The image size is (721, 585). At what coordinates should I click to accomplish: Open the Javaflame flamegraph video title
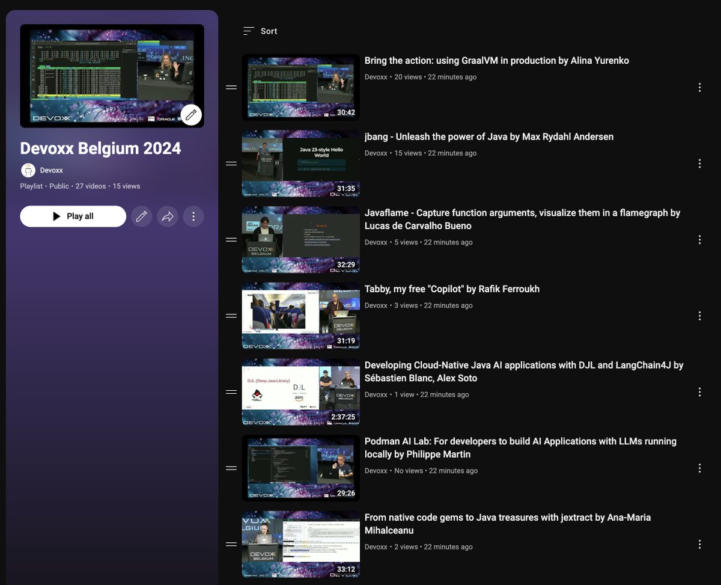click(x=522, y=219)
